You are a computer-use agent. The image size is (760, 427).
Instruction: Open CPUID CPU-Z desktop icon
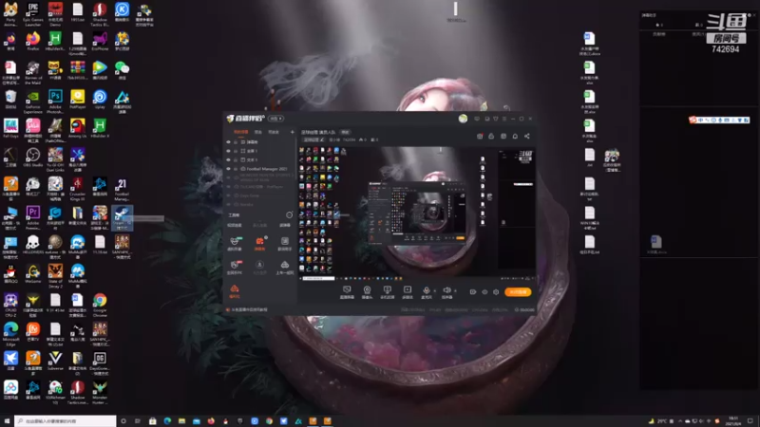10,306
